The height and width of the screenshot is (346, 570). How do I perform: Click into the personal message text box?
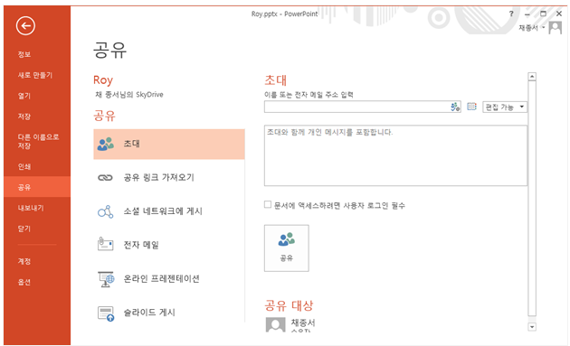(x=395, y=155)
